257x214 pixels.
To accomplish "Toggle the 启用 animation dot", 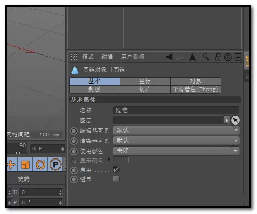I will point(74,170).
